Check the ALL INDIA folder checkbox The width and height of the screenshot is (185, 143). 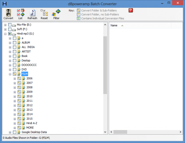[15, 47]
